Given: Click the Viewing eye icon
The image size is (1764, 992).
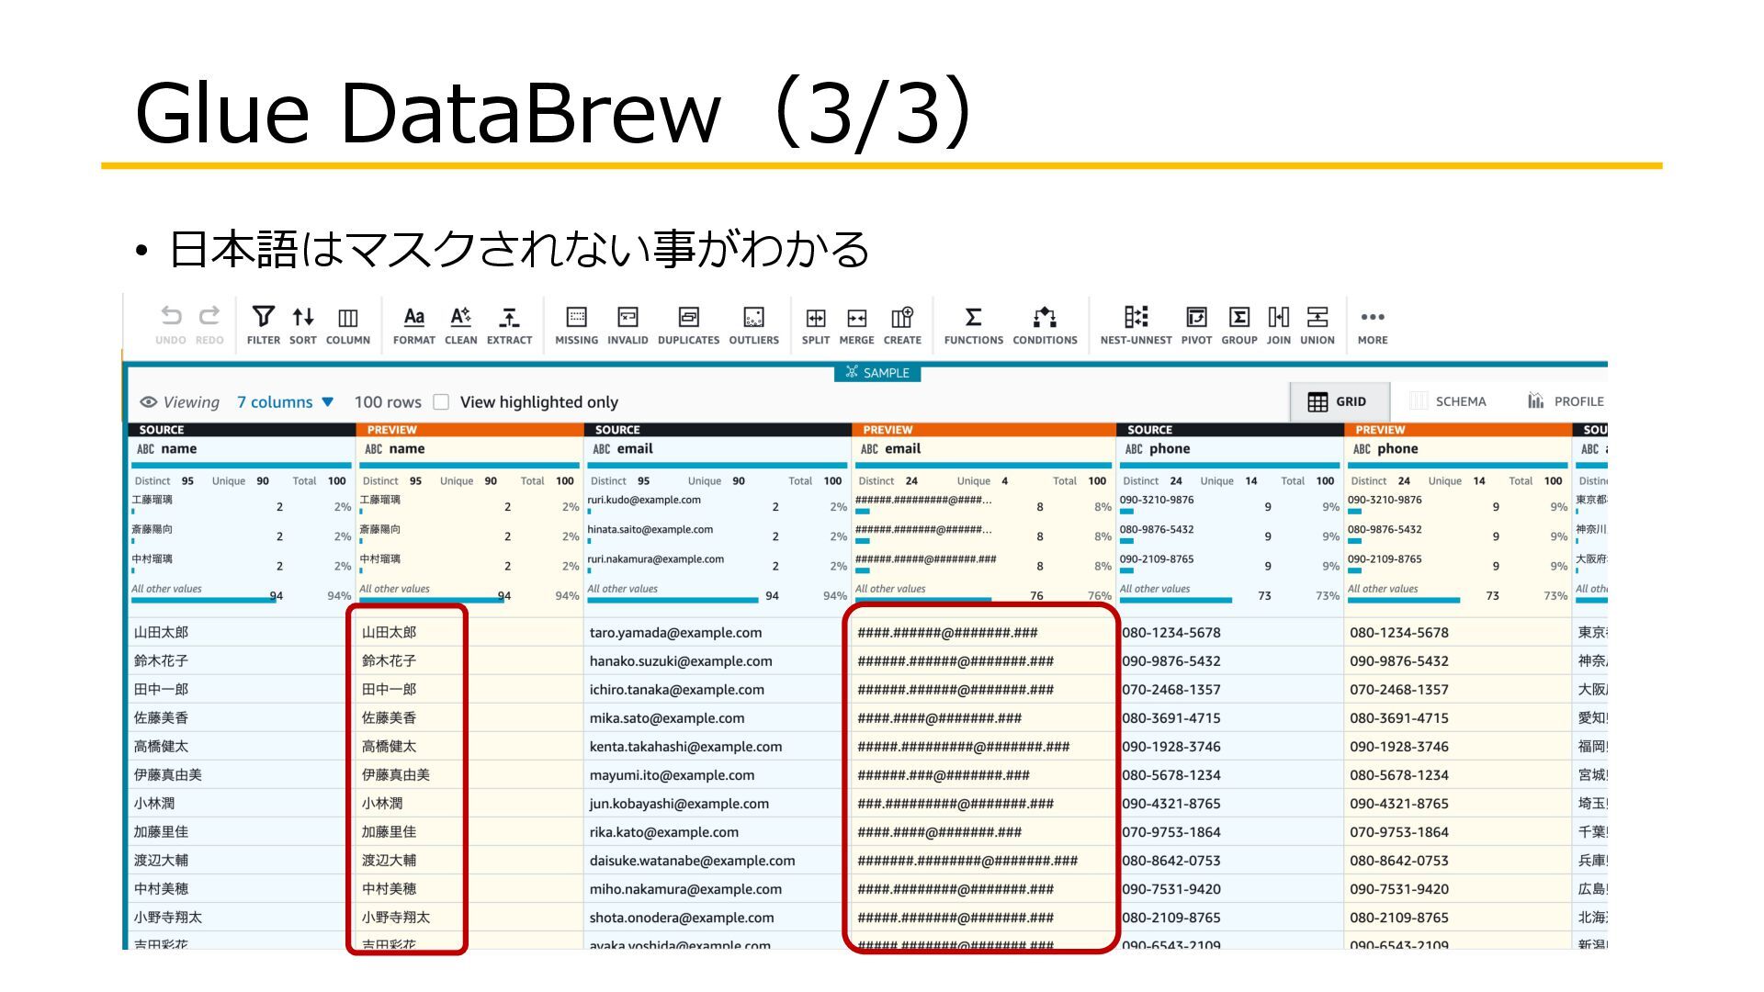Looking at the screenshot, I should 148,402.
